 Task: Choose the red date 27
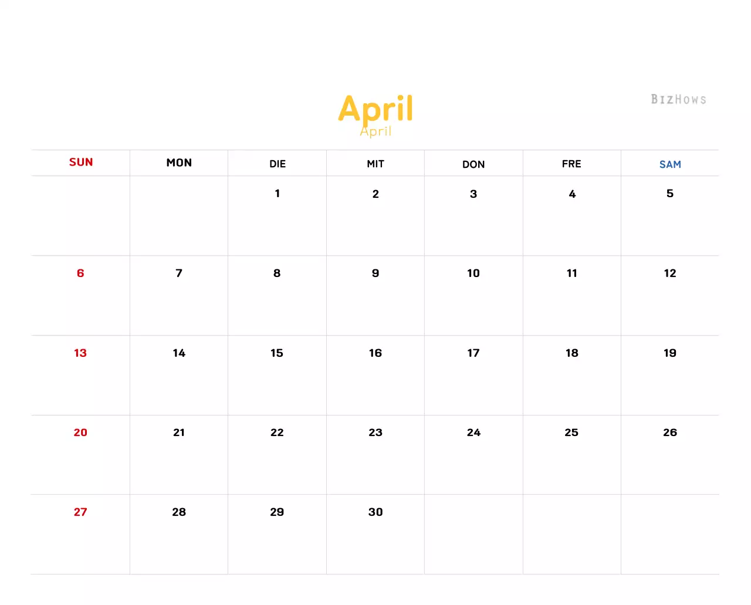pos(80,512)
